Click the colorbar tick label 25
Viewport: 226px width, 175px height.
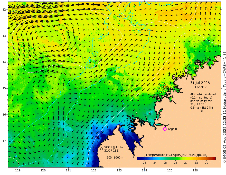pyautogui.click(x=165, y=163)
